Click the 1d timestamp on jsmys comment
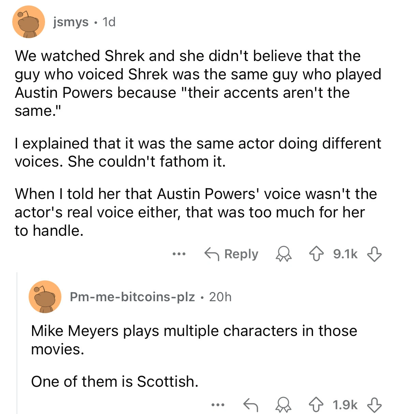Image resolution: width=399 pixels, height=414 pixels. (109, 22)
